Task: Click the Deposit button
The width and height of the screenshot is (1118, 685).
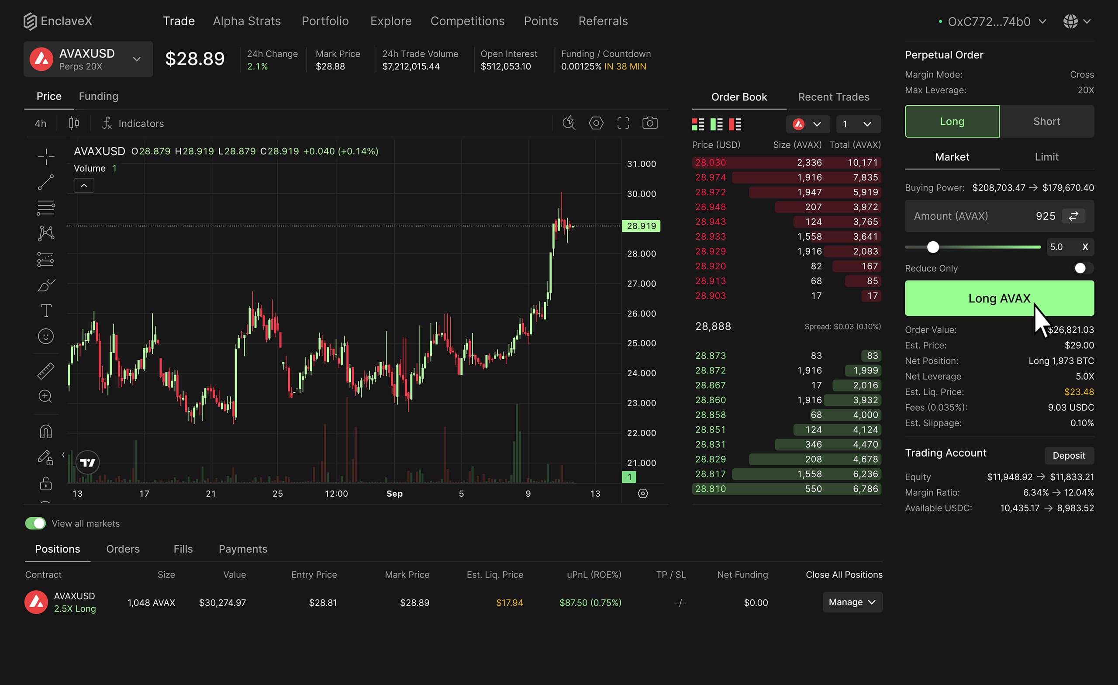Action: [x=1069, y=455]
